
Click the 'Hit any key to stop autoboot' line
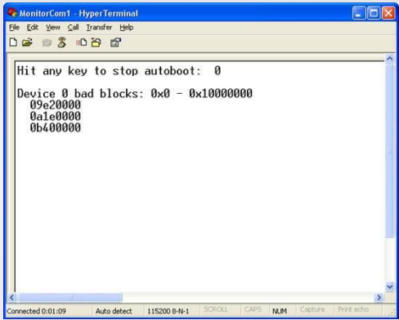click(119, 71)
